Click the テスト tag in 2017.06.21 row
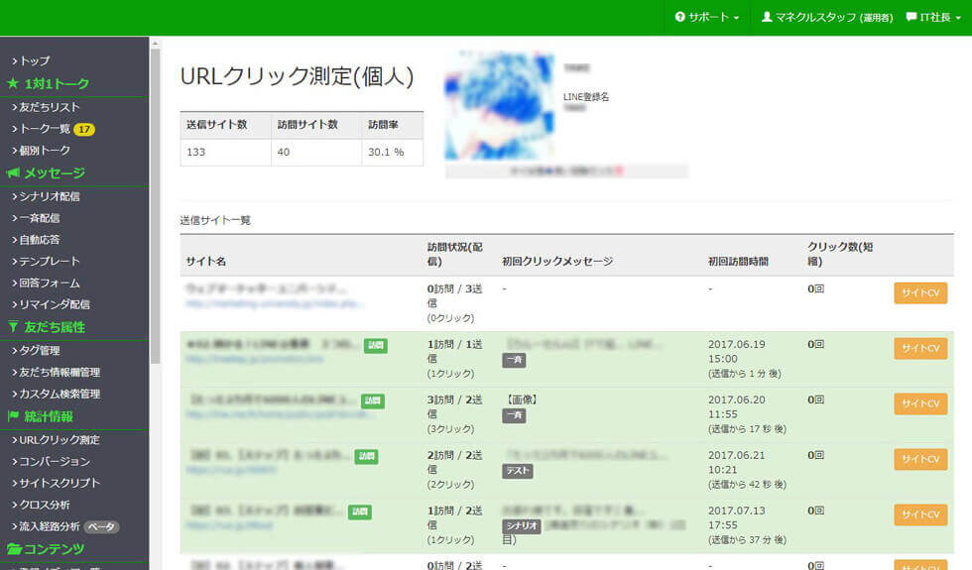Screen dimensions: 972x570 (518, 471)
